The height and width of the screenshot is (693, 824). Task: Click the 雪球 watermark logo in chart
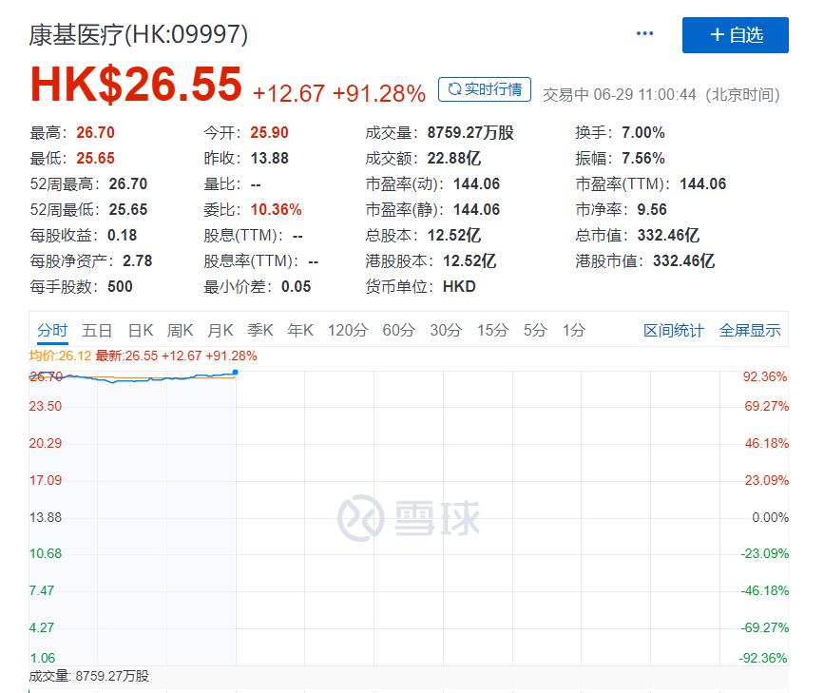pos(410,518)
